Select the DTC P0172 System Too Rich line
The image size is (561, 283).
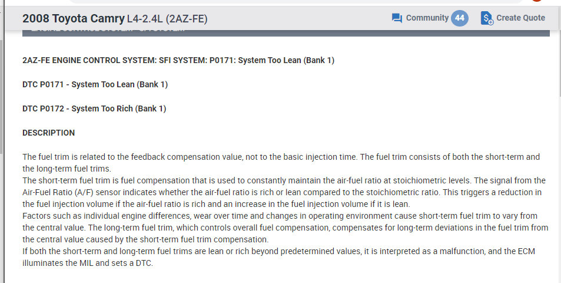(94, 108)
